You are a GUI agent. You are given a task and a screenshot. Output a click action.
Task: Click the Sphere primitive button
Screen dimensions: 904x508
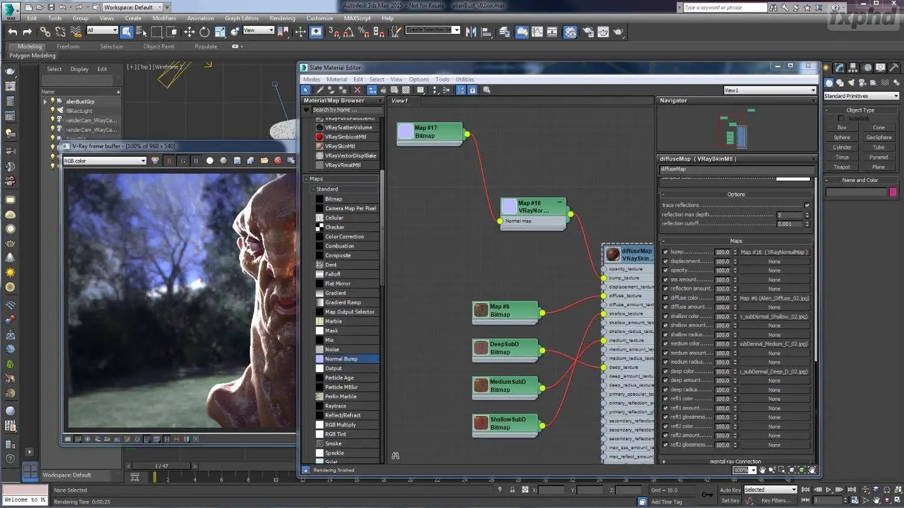click(842, 137)
